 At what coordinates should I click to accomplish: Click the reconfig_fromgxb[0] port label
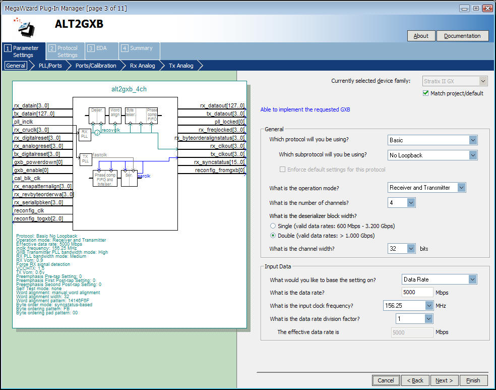220,171
